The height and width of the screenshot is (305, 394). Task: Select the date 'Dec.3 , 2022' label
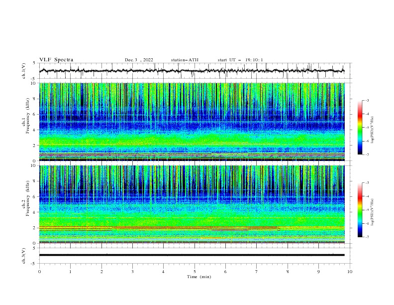[x=139, y=60]
